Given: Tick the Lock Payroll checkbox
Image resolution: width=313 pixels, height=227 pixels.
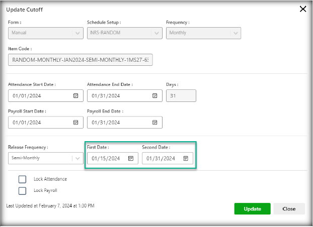Looking at the screenshot, I should [x=22, y=190].
